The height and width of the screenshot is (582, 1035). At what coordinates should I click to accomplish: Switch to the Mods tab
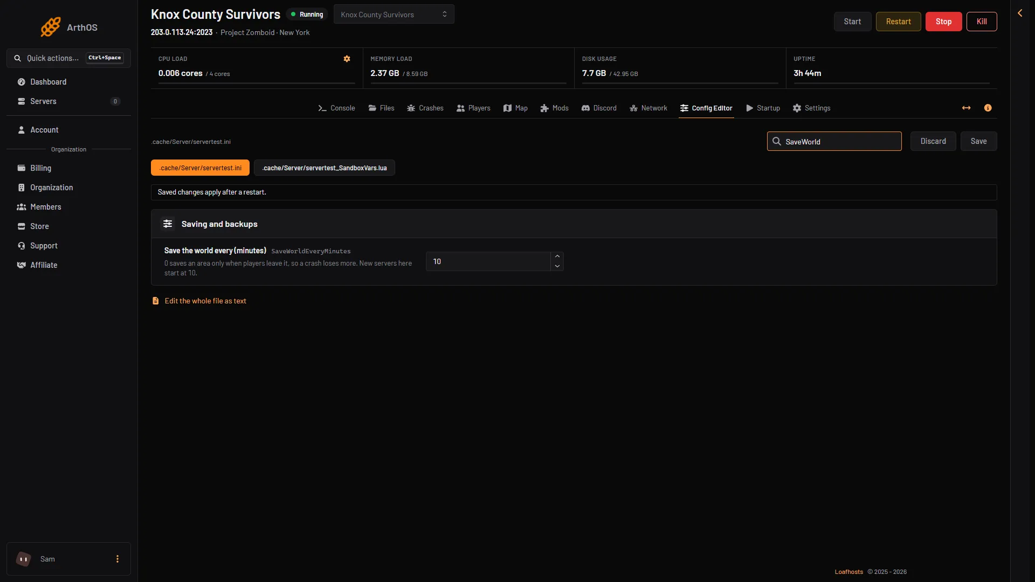coord(554,108)
